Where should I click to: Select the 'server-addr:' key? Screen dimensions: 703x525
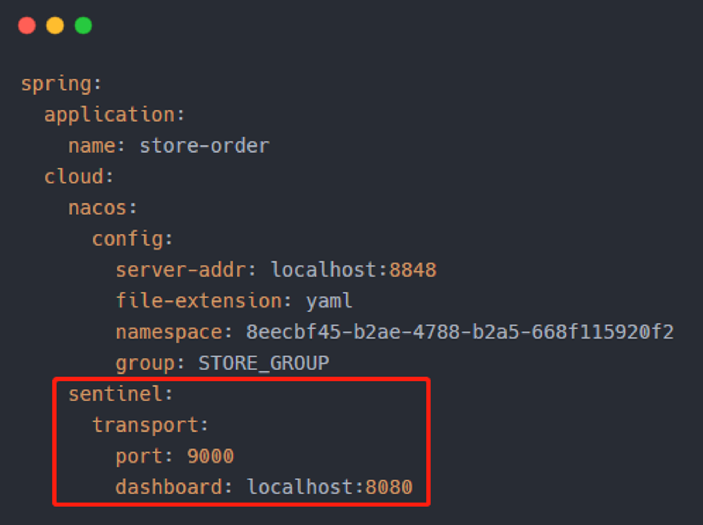186,270
